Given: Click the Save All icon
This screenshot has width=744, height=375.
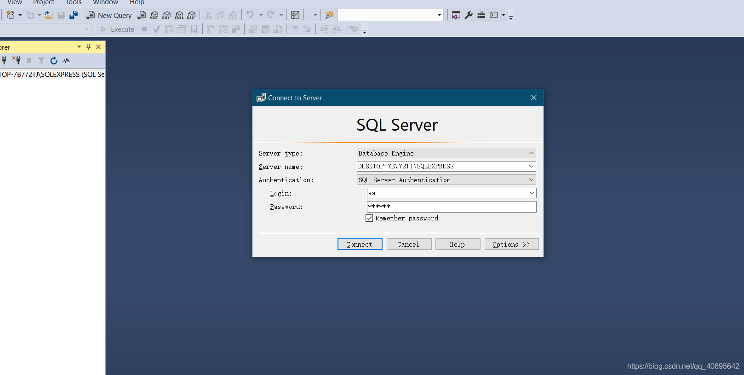Looking at the screenshot, I should (x=74, y=15).
